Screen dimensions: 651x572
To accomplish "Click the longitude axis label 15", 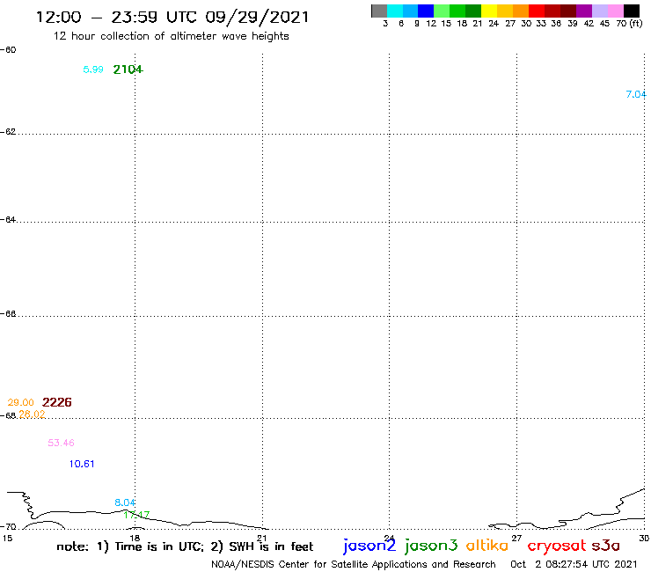I will click(x=7, y=539).
